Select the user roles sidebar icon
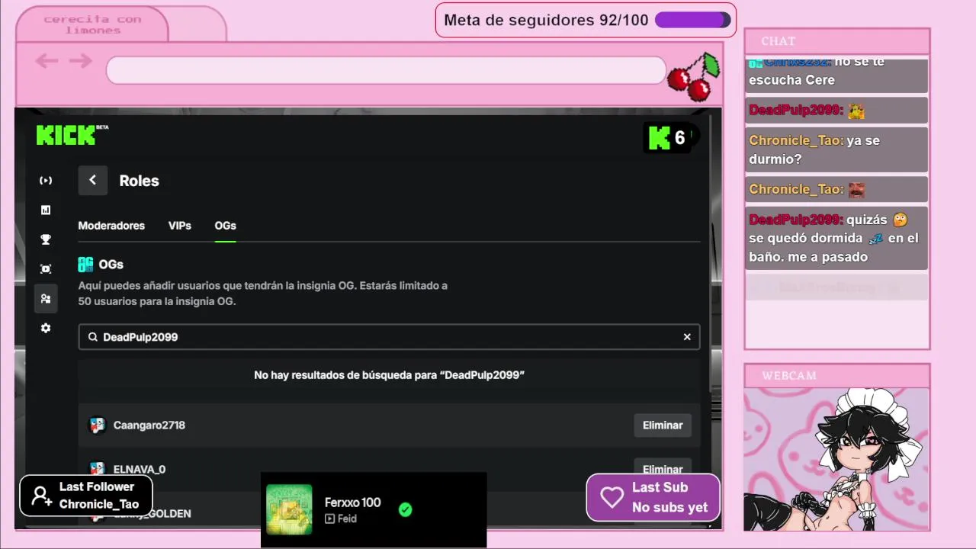Image resolution: width=976 pixels, height=549 pixels. 46,299
